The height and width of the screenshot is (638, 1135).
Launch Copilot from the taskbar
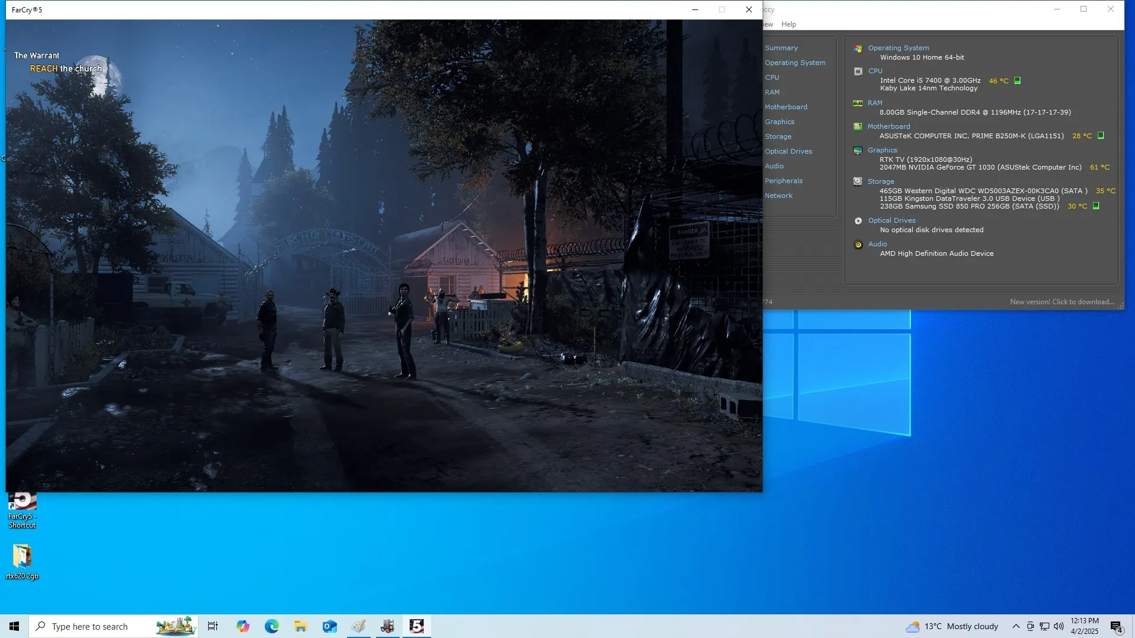pyautogui.click(x=243, y=626)
